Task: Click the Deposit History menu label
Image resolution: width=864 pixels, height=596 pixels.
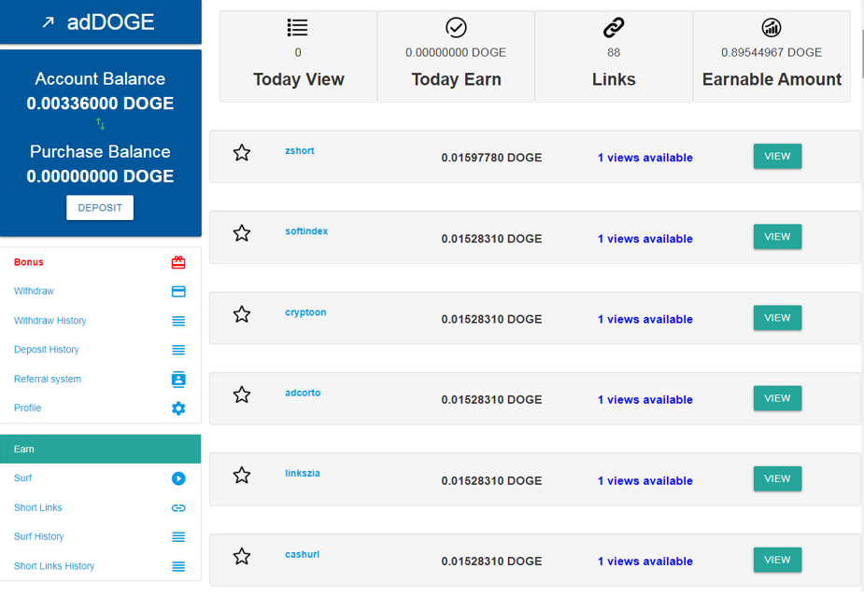Action: pyautogui.click(x=47, y=350)
